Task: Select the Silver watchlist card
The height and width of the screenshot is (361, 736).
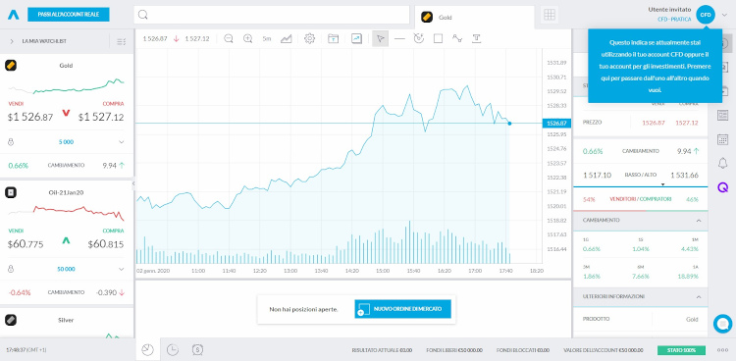Action: (x=67, y=324)
